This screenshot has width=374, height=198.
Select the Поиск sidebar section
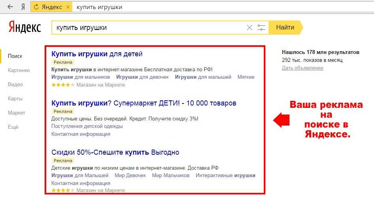[15, 56]
